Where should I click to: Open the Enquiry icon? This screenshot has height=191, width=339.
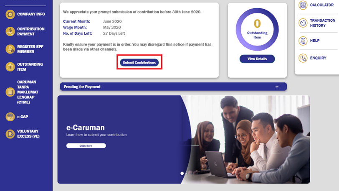(303, 58)
